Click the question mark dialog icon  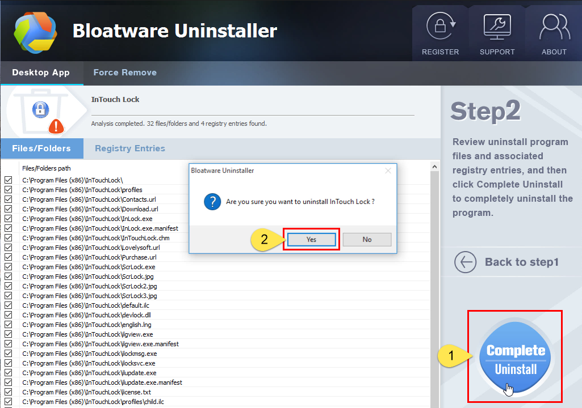212,202
